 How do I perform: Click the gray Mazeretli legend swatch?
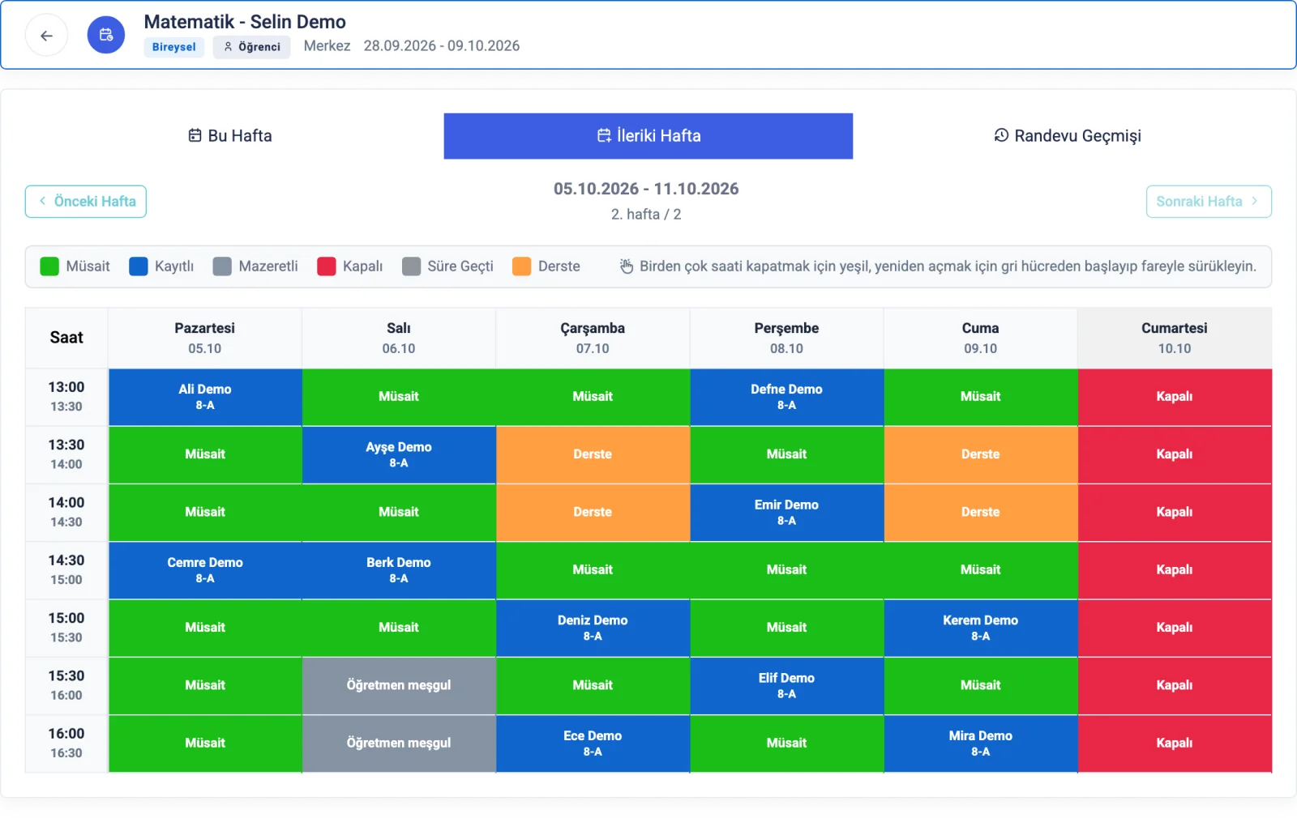[x=222, y=266]
